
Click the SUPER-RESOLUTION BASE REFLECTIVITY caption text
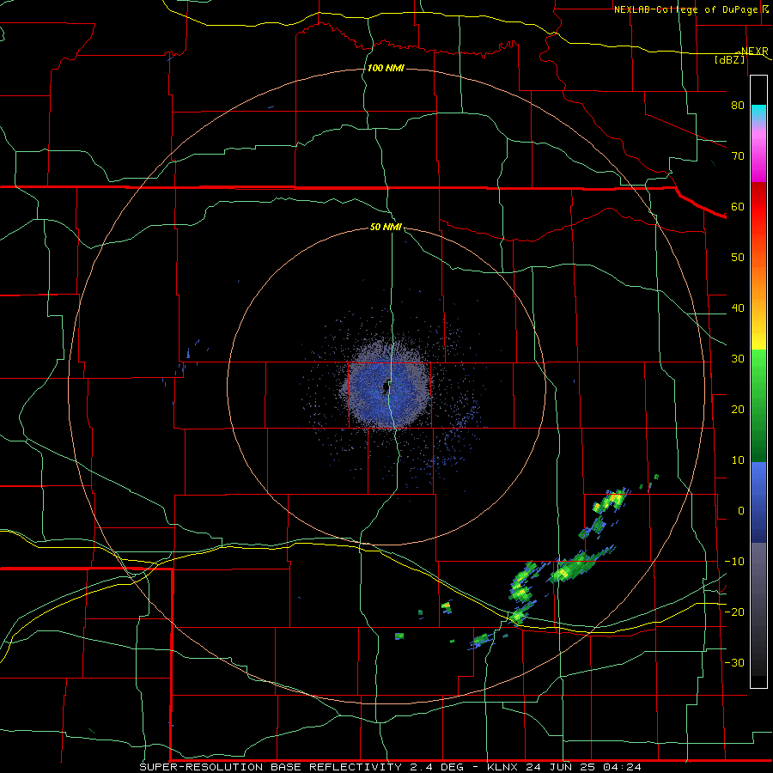[x=271, y=767]
